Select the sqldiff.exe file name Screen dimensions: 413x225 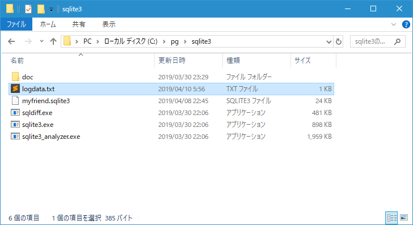click(37, 113)
